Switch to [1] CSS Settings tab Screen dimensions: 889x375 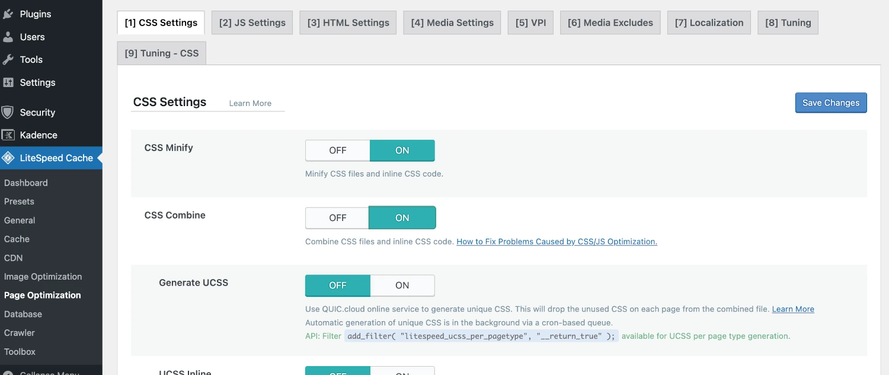click(x=161, y=23)
